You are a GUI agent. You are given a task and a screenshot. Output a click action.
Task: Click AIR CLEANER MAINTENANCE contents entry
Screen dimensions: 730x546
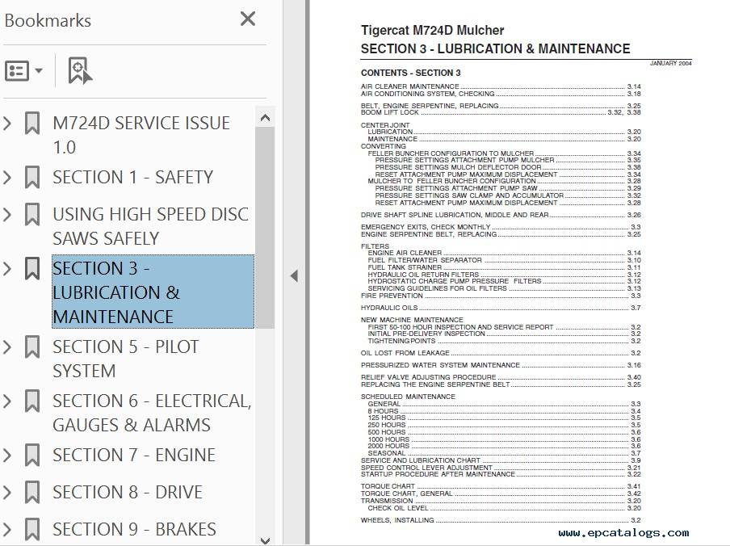click(x=501, y=86)
